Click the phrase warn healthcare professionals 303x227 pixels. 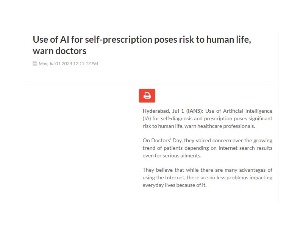(x=220, y=126)
